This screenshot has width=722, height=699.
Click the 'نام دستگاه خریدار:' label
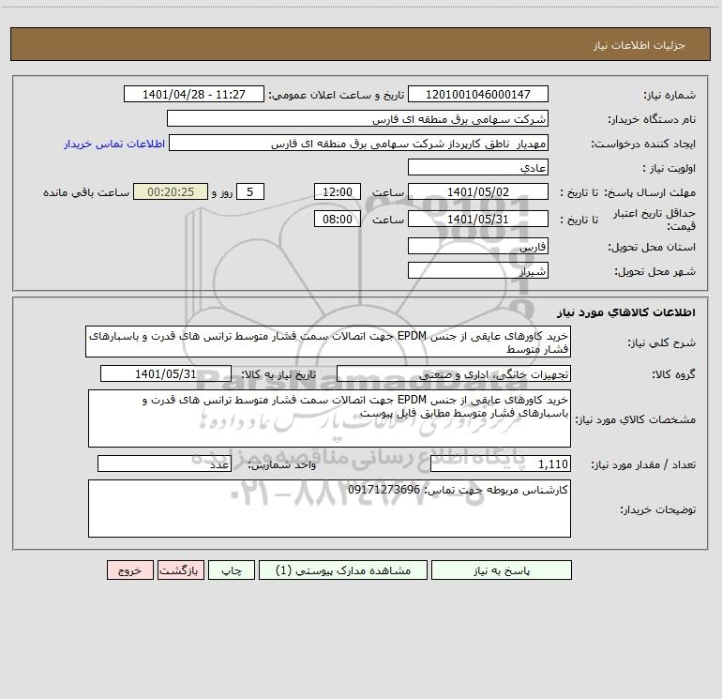pyautogui.click(x=652, y=119)
